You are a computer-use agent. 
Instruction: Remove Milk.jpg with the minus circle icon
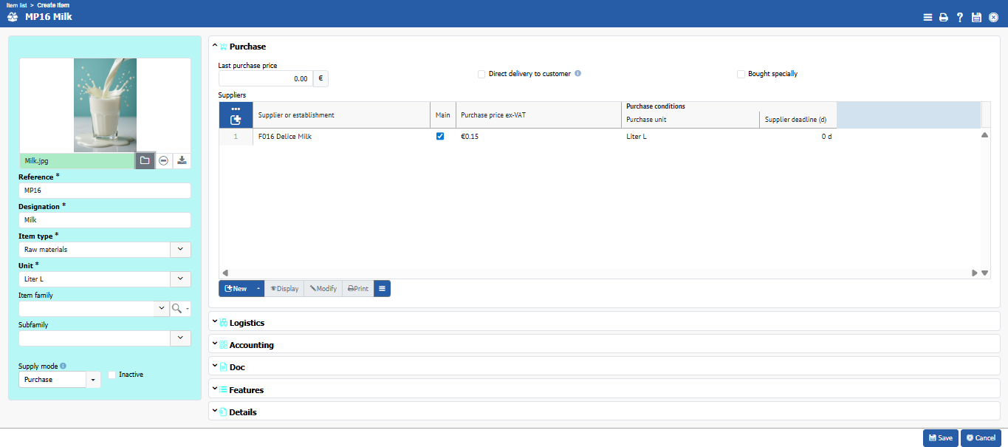pyautogui.click(x=163, y=160)
